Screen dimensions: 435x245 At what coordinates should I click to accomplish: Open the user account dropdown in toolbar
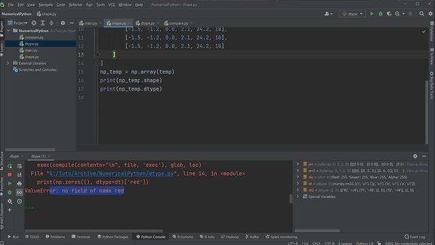point(328,14)
